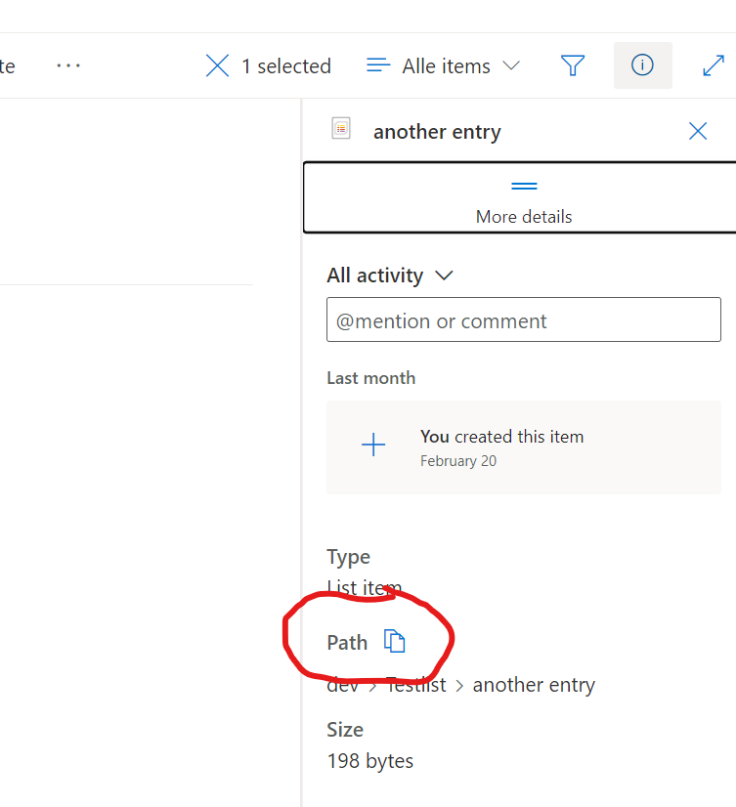Click the another entry breadcrumb in Path
The image size is (736, 807).
click(x=534, y=685)
